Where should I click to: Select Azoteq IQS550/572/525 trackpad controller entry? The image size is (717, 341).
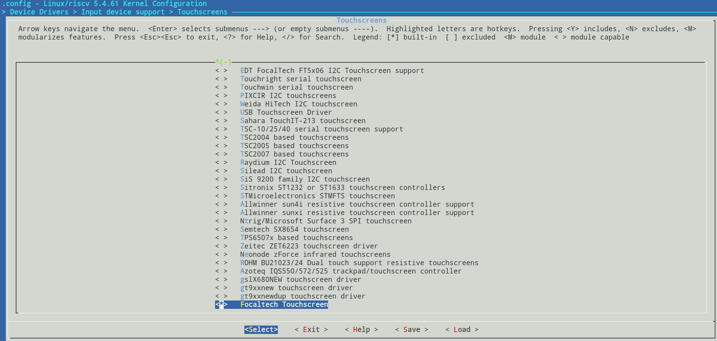click(x=351, y=271)
